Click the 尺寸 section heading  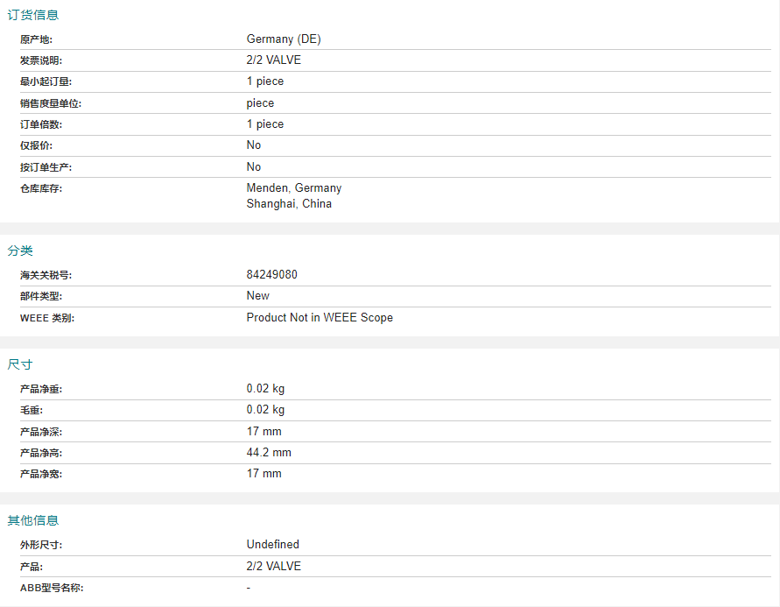[x=20, y=364]
